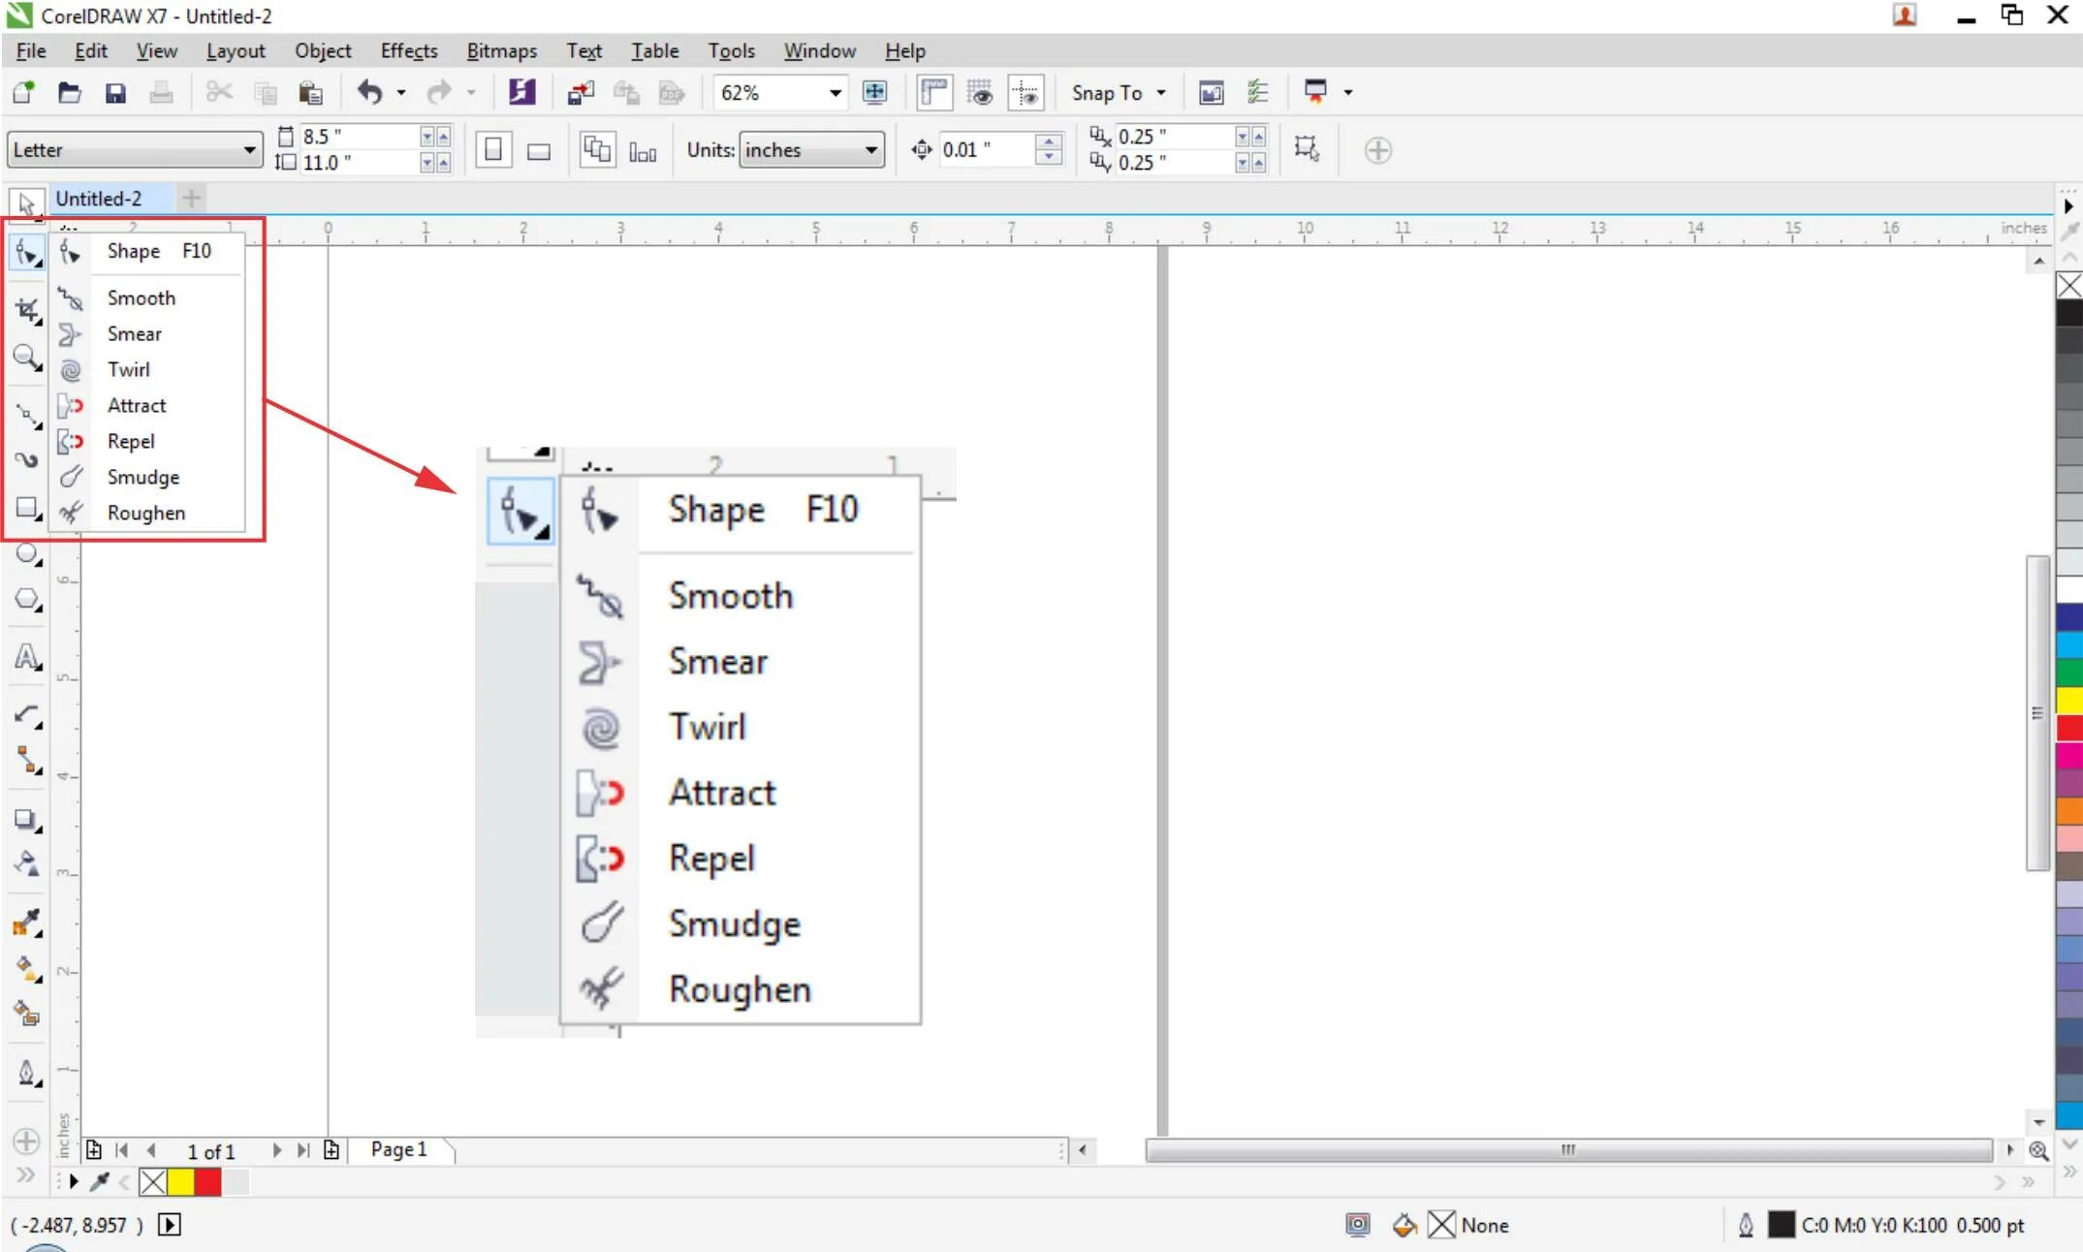This screenshot has width=2083, height=1252.
Task: Select the Crop tool in toolbox
Action: pyautogui.click(x=26, y=310)
